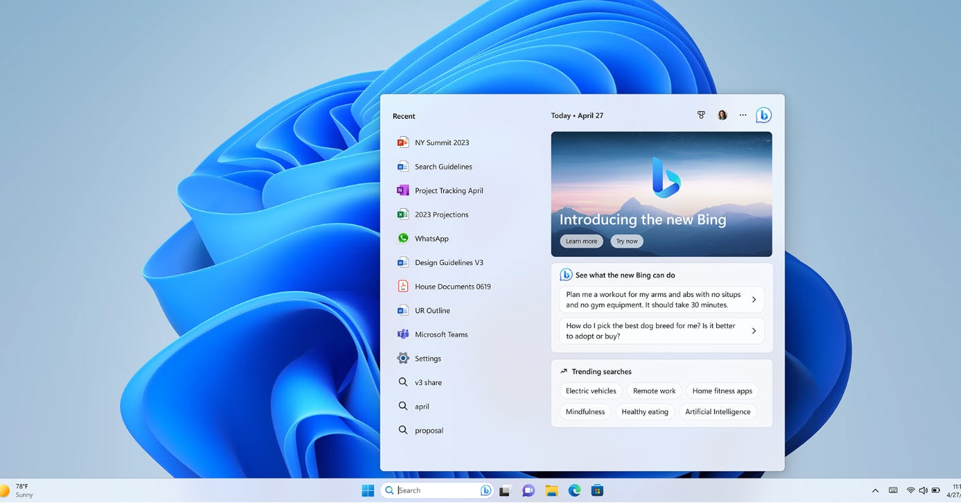The image size is (961, 503).
Task: Open File Explorer from the taskbar
Action: point(552,491)
